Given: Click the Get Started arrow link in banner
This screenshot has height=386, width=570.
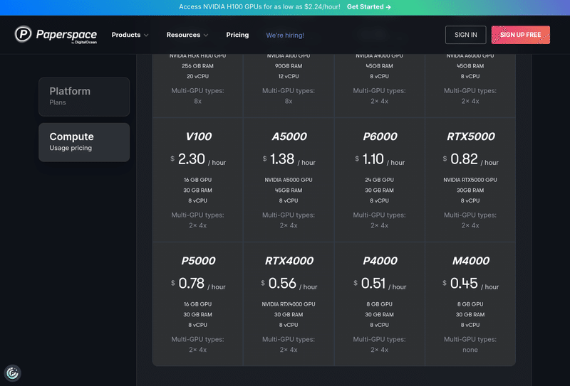Looking at the screenshot, I should tap(368, 7).
